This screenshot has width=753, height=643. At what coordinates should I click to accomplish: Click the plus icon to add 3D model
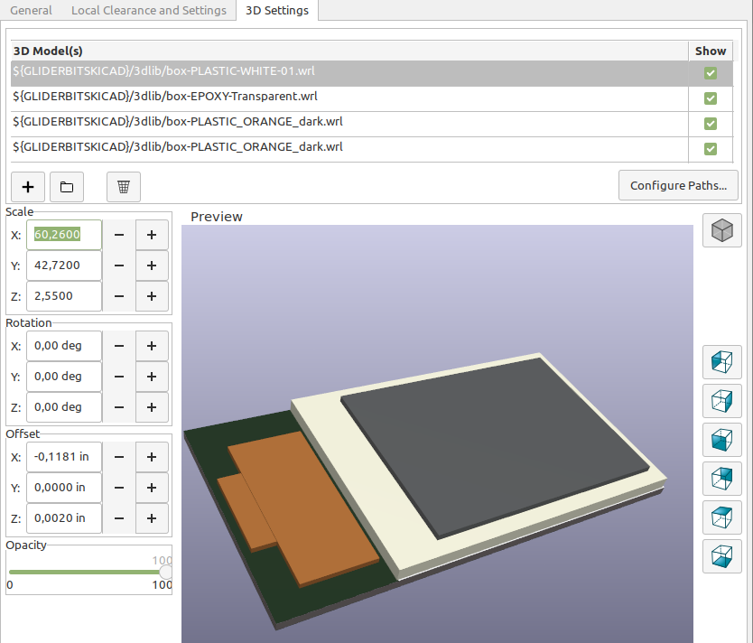(28, 187)
